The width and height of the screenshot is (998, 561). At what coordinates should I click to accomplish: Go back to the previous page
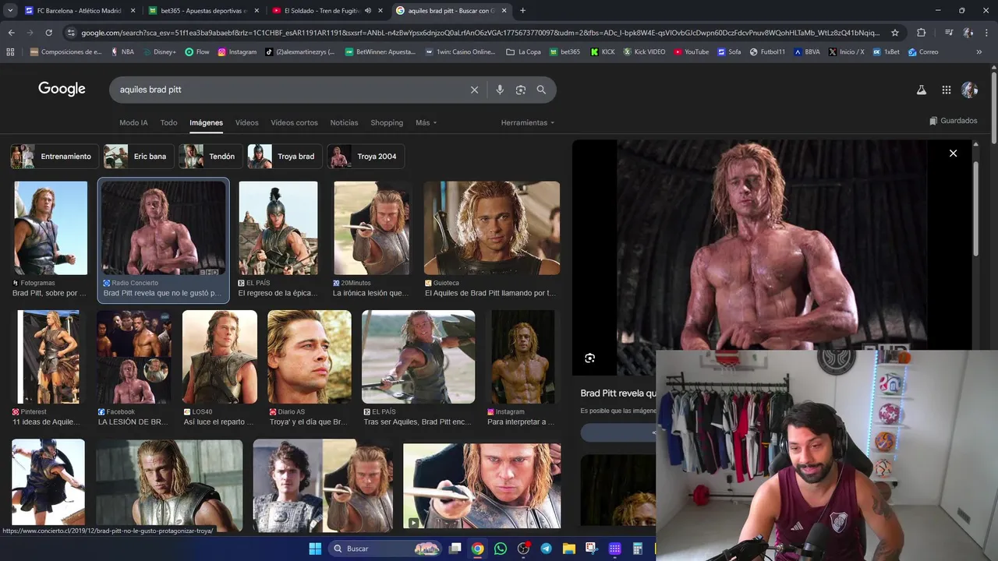click(x=11, y=33)
